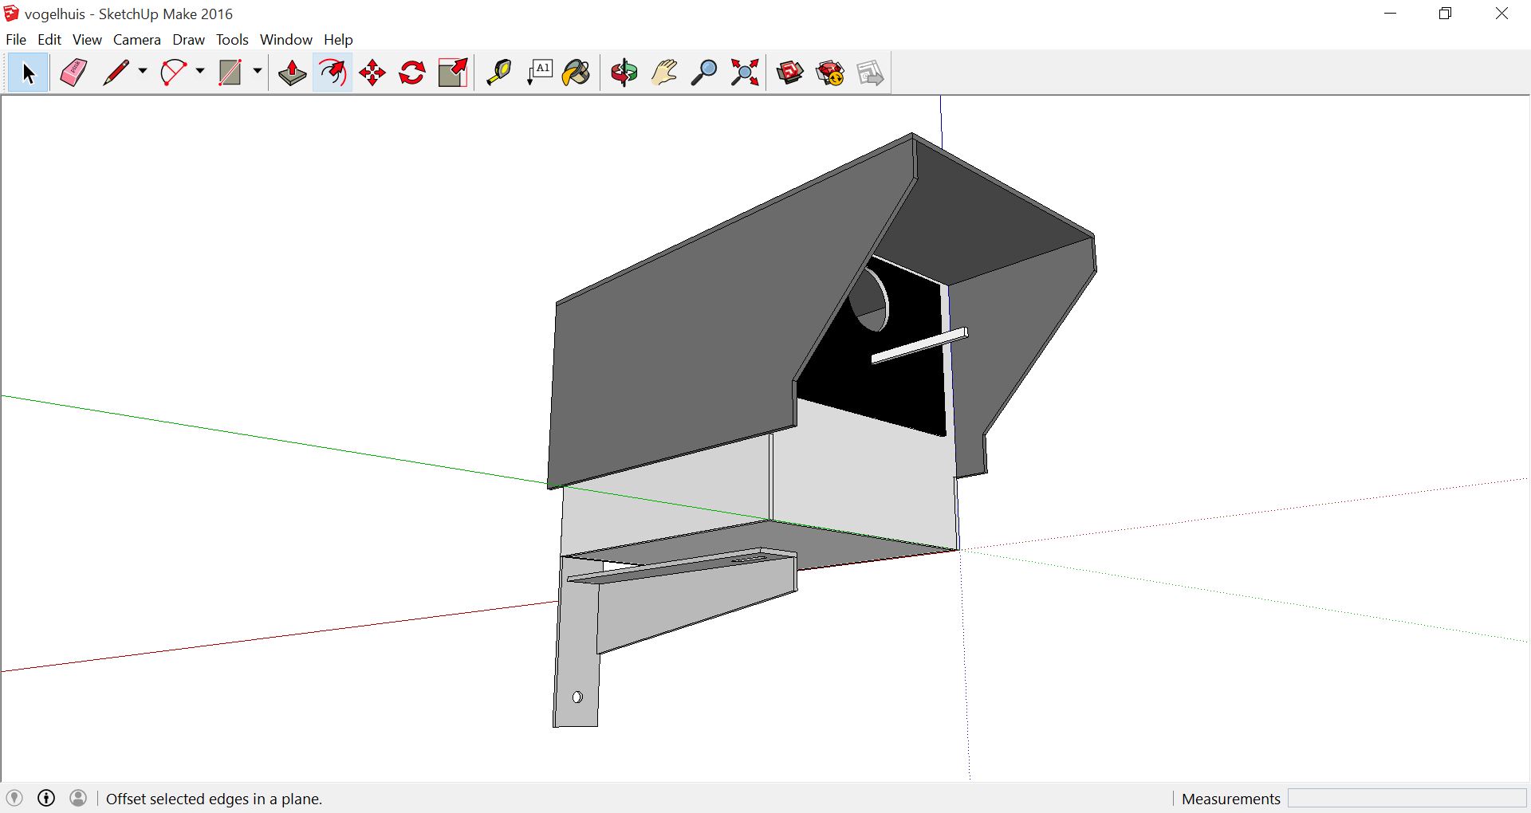Image resolution: width=1531 pixels, height=813 pixels.
Task: Activate the Push/Pull tool
Action: (x=293, y=73)
